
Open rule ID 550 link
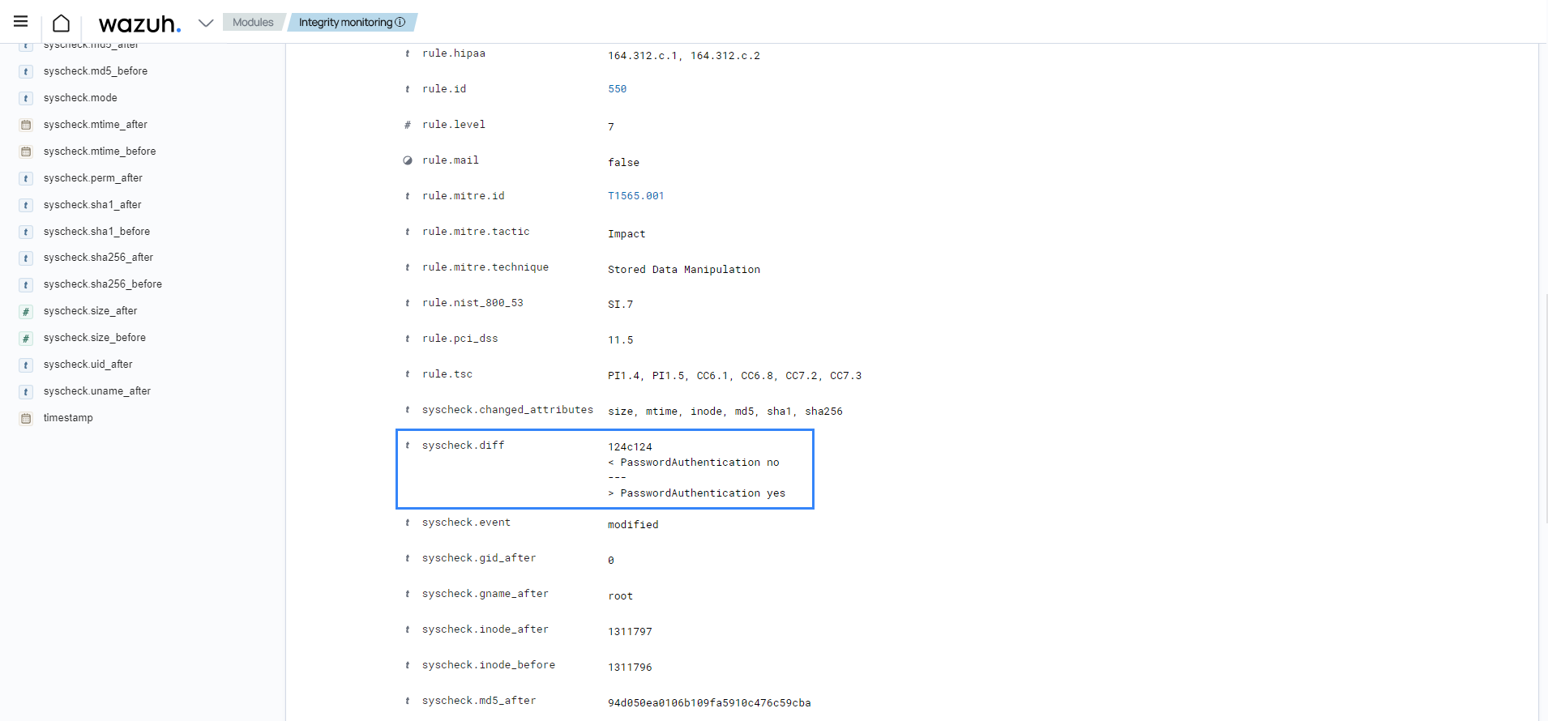coord(618,89)
